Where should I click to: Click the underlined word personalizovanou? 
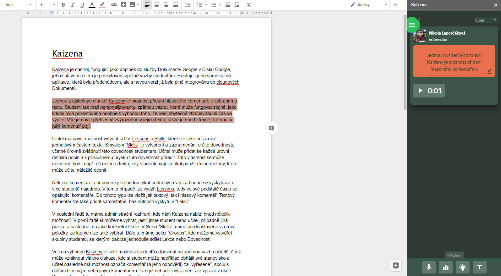[118, 107]
